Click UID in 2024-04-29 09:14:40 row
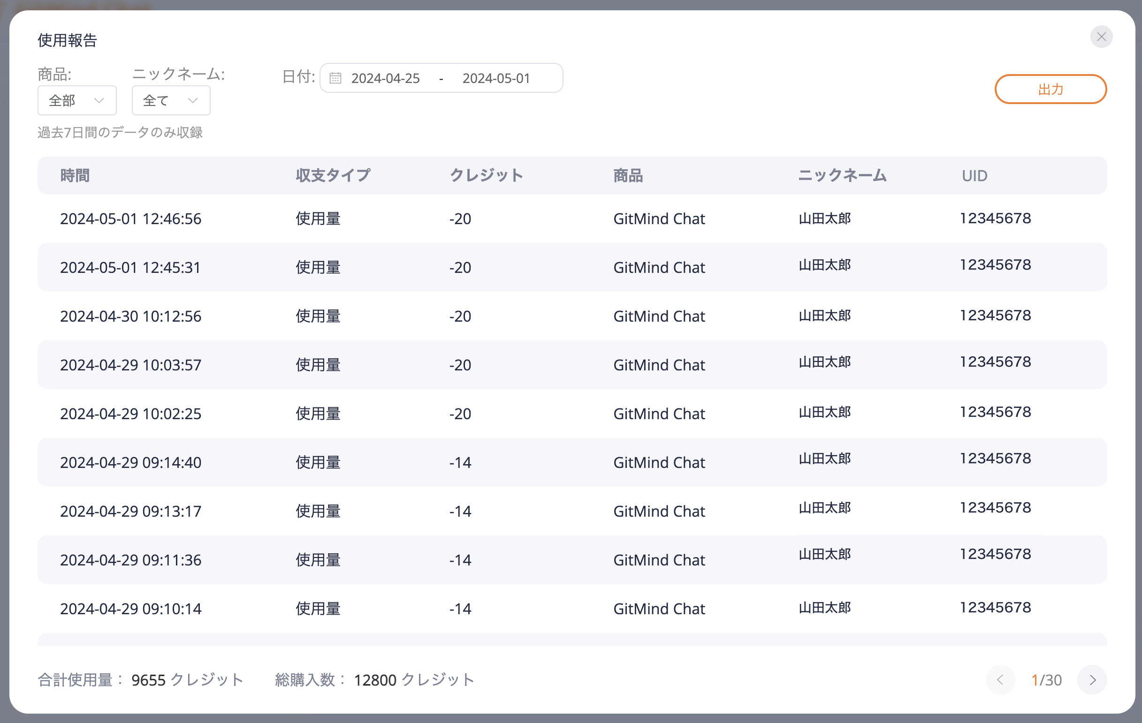Image resolution: width=1142 pixels, height=723 pixels. pyautogui.click(x=995, y=459)
